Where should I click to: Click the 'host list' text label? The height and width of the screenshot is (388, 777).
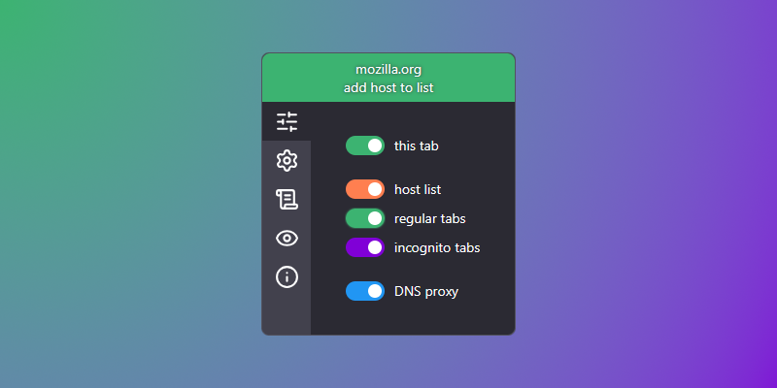pyautogui.click(x=418, y=189)
